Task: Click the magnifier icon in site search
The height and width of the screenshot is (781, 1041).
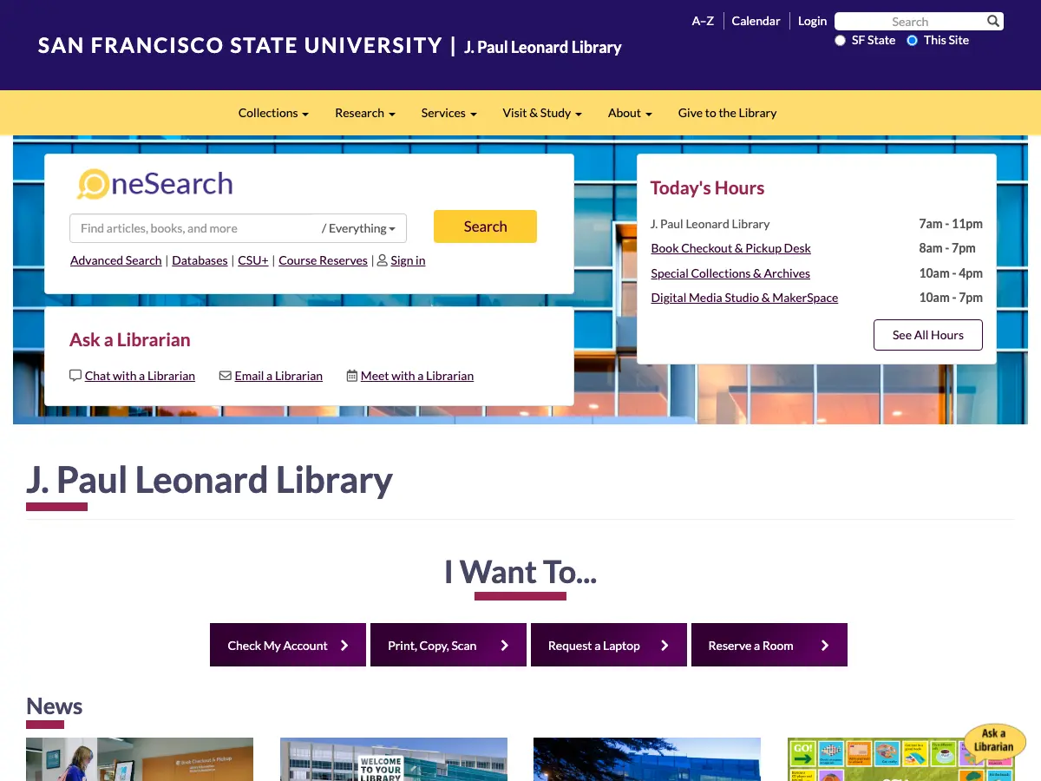Action: click(x=993, y=21)
